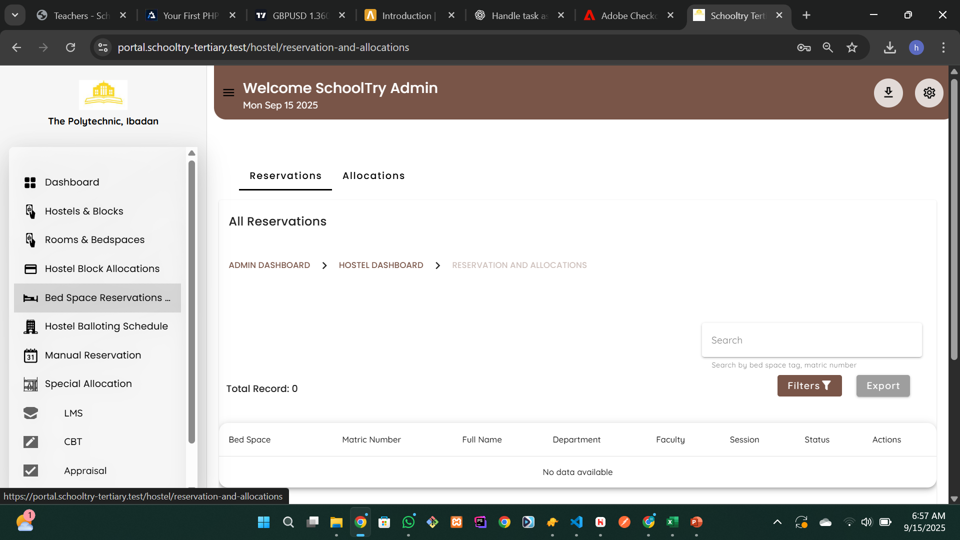View site information icon in address bar
Viewport: 960px width, 540px height.
(103, 47)
